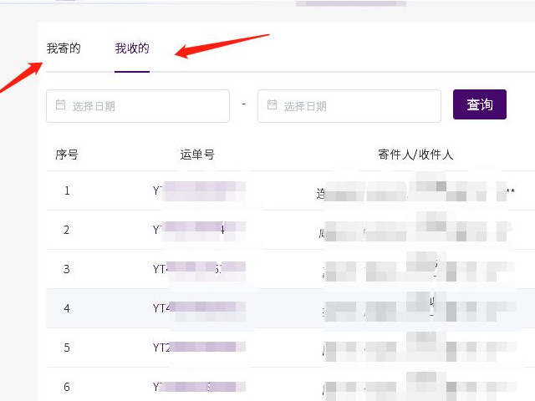This screenshot has width=535, height=401.
Task: Click the 序号 column header
Action: coord(67,155)
